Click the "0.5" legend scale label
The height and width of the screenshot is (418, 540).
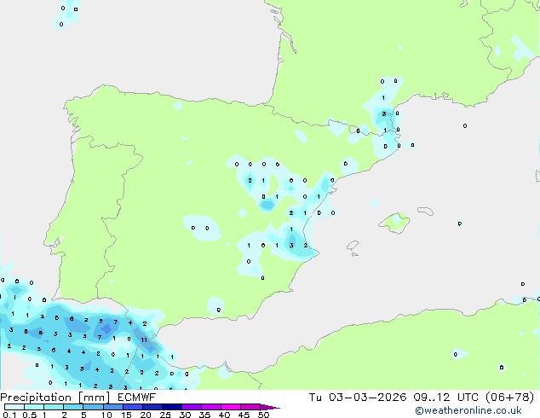[x=30, y=415]
